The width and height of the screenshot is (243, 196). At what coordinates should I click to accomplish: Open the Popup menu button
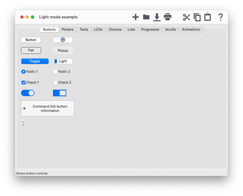click(x=63, y=51)
